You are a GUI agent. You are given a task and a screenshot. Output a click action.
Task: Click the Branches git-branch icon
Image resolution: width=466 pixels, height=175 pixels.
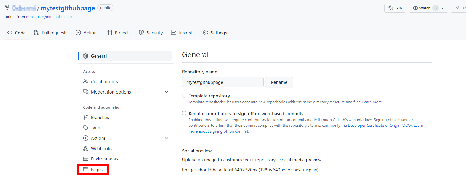click(x=86, y=117)
